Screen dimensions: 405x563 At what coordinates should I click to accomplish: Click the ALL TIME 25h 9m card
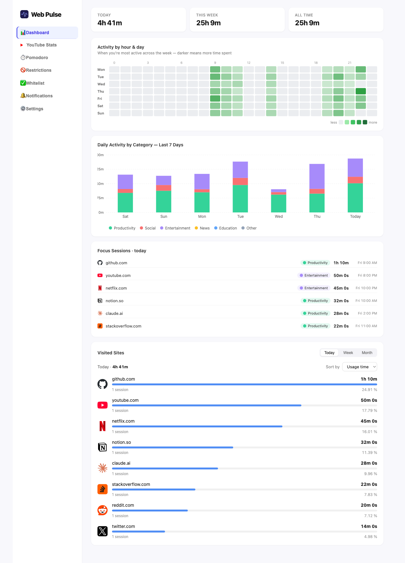pyautogui.click(x=336, y=20)
